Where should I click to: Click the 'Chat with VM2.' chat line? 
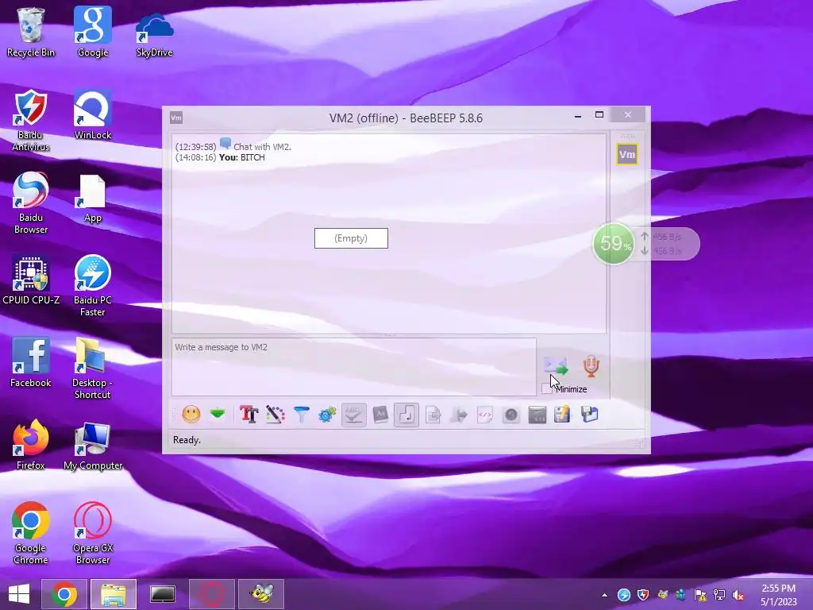pos(262,147)
